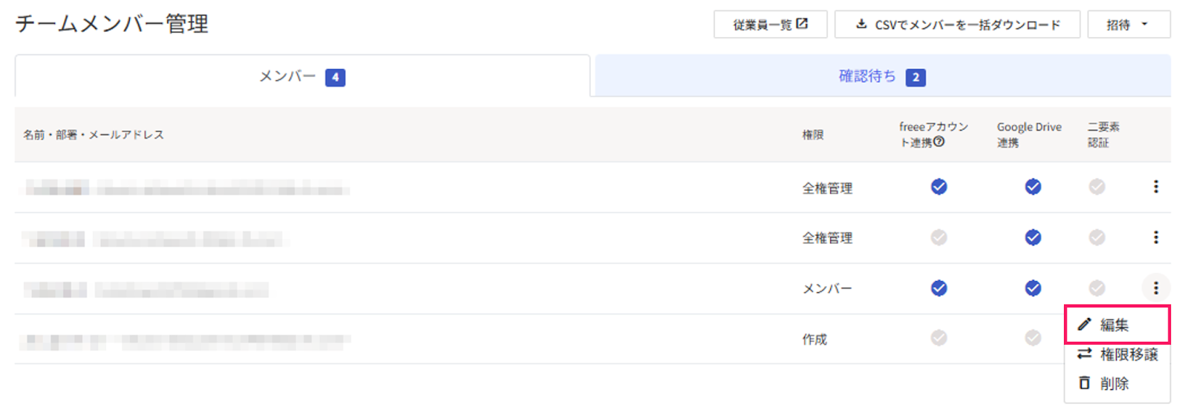1188x416 pixels.
Task: Toggle Google Drive check in second row
Action: (x=1033, y=237)
